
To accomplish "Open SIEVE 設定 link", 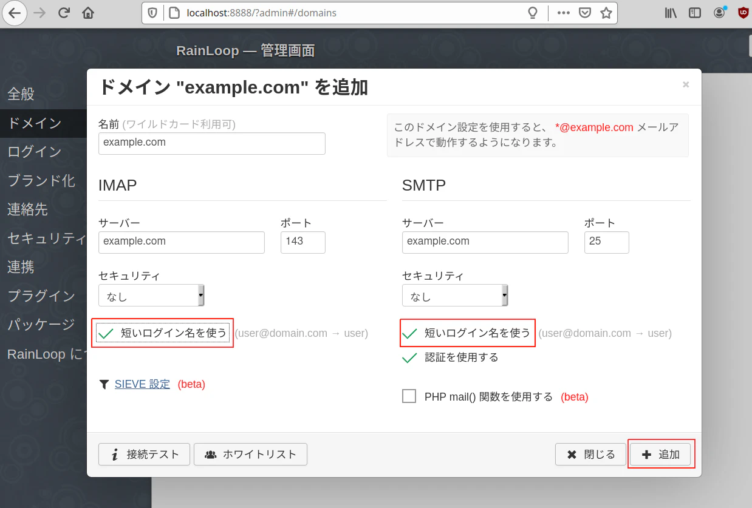I will tap(142, 384).
